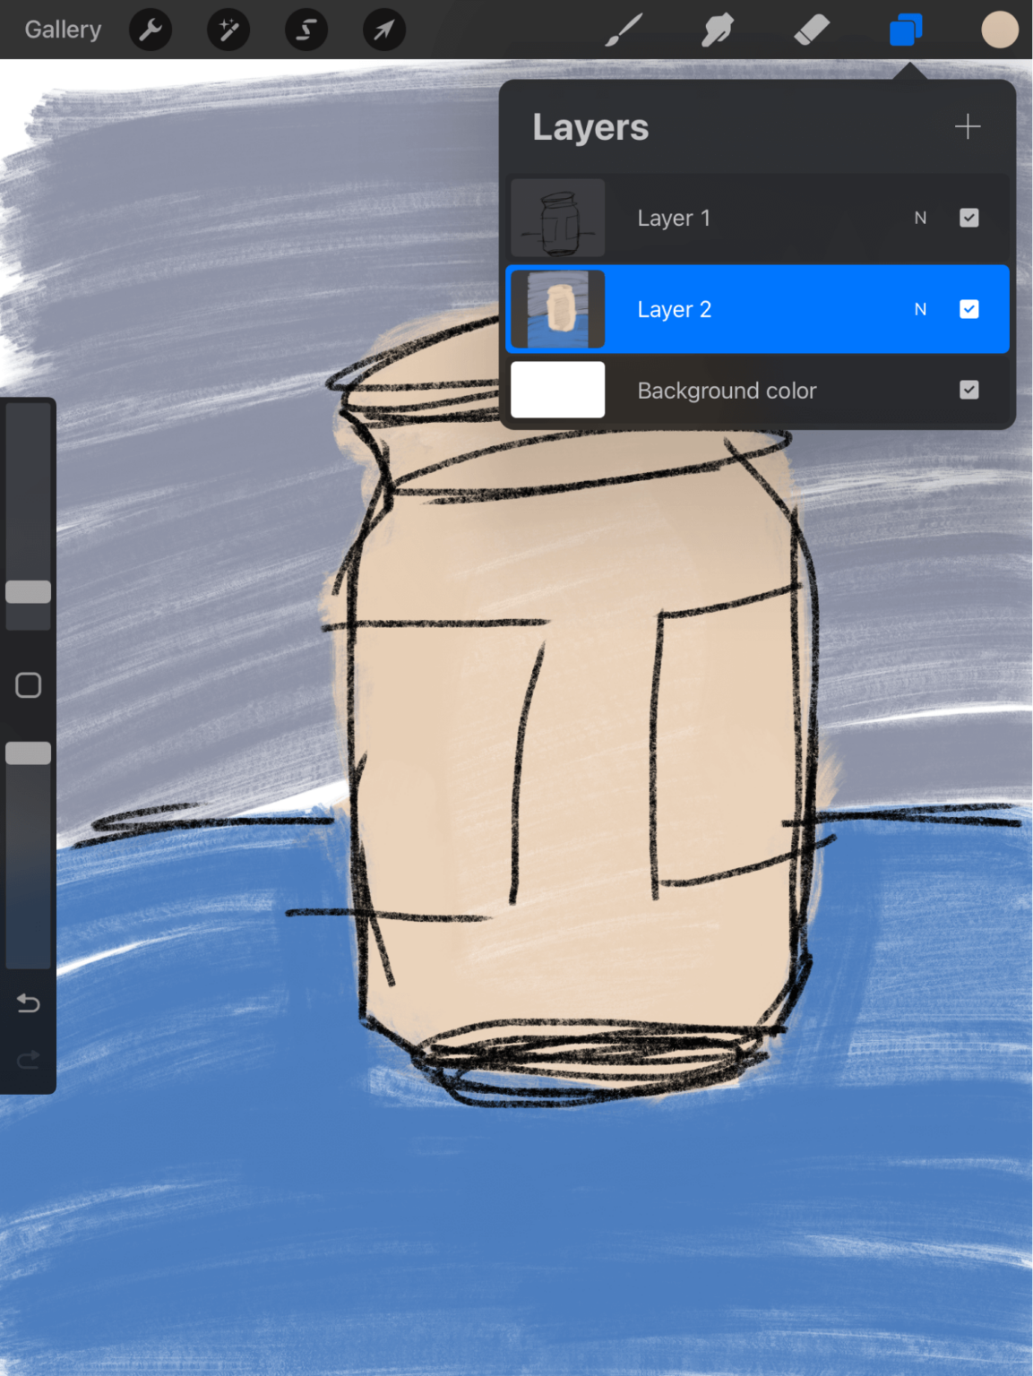Open the Actions menu with the wrench icon
Viewport: 1033px width, 1376px height.
pyautogui.click(x=151, y=30)
